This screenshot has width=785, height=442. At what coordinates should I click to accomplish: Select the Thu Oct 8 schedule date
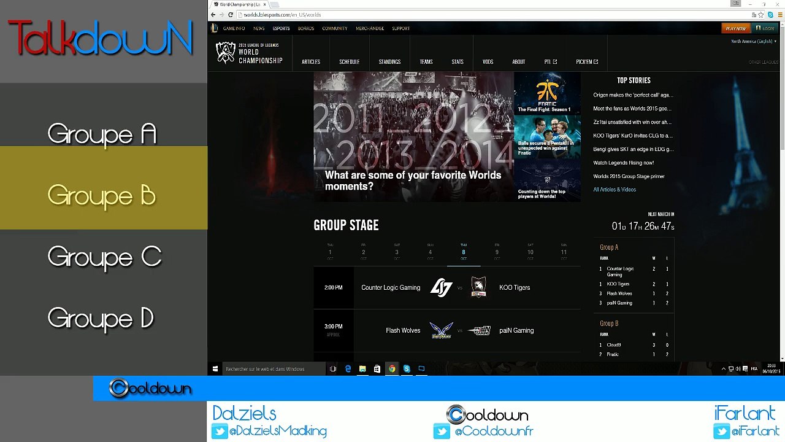pyautogui.click(x=464, y=253)
